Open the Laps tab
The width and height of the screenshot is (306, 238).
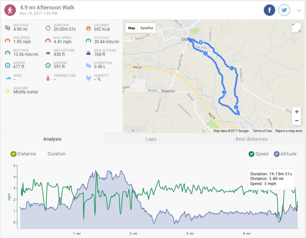(151, 139)
